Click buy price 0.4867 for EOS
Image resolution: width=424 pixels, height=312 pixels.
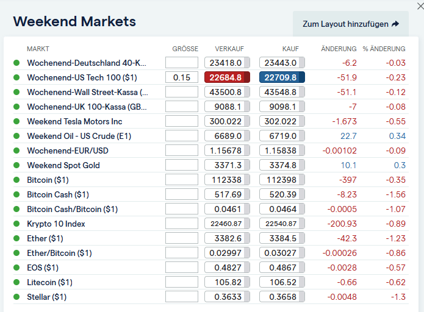(282, 267)
